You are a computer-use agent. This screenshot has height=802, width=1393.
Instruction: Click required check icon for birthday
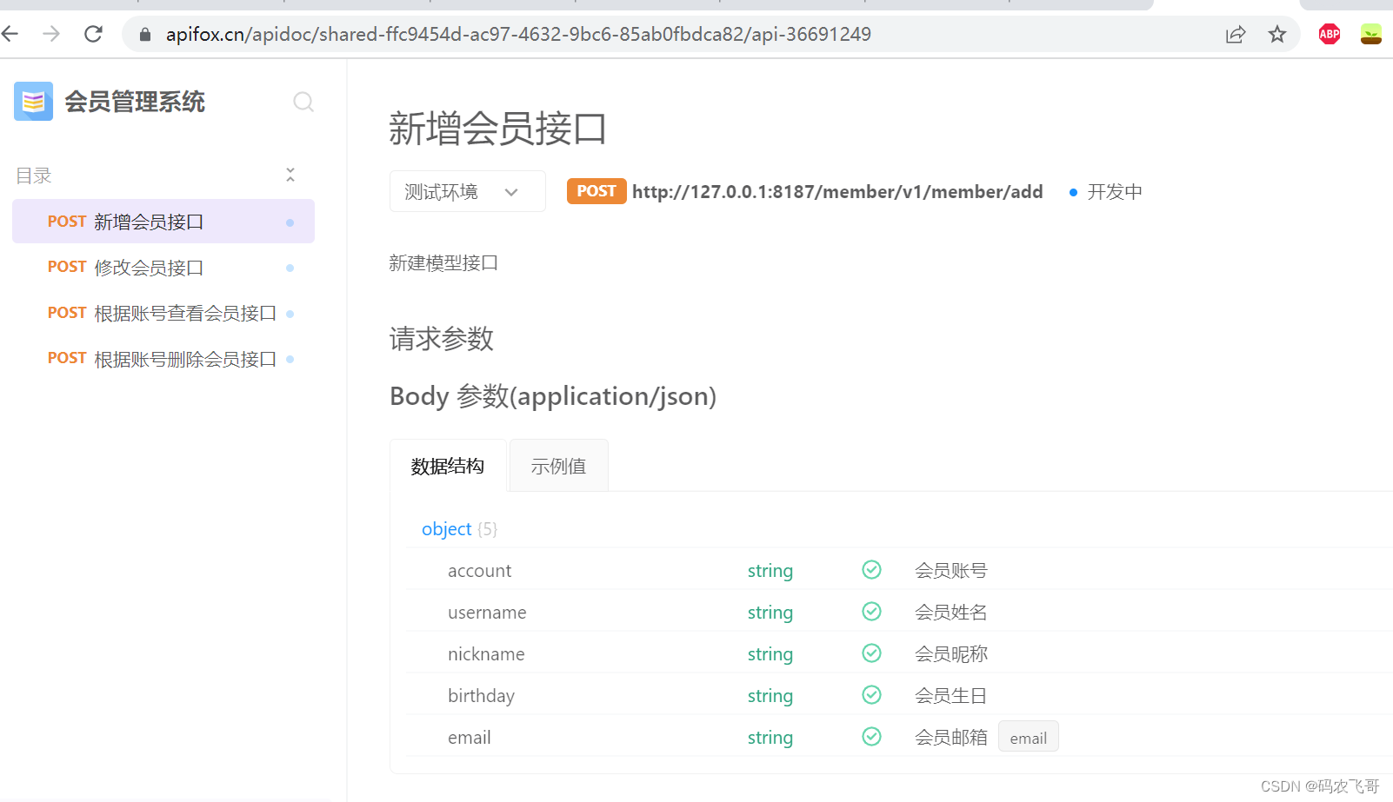click(871, 694)
